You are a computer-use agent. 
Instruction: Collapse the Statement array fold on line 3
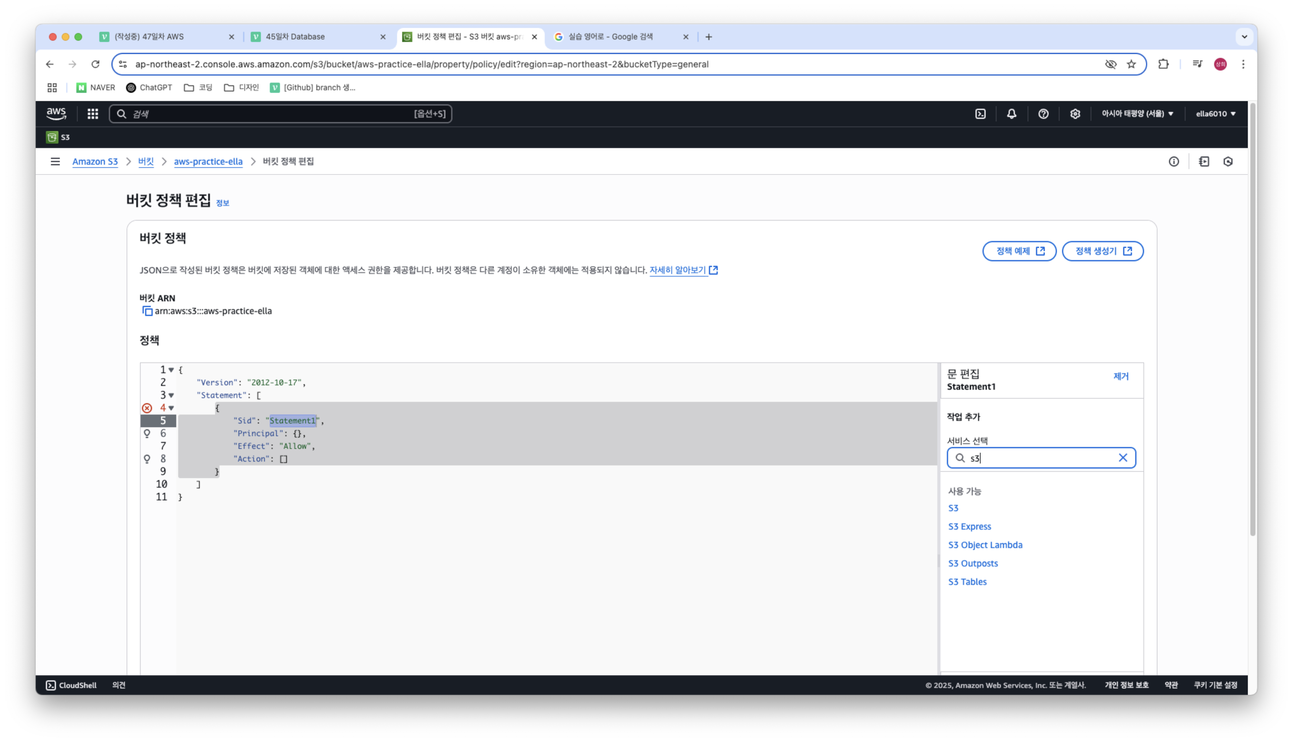[x=171, y=395]
